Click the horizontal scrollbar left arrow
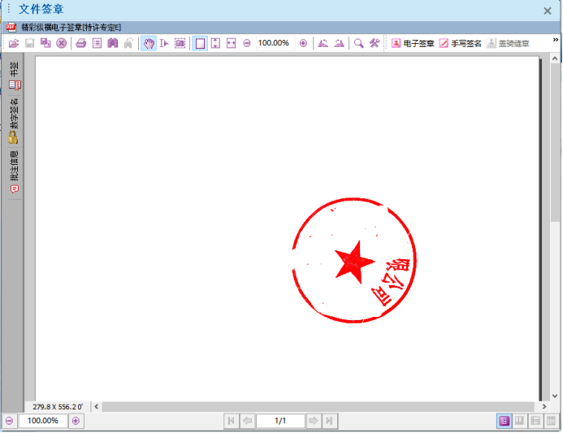The image size is (563, 433). click(96, 407)
